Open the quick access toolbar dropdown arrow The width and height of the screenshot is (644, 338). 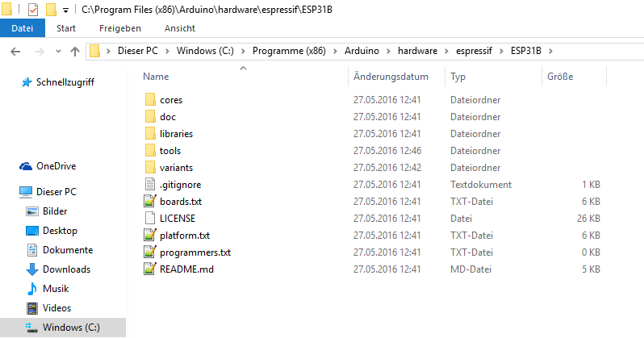tap(65, 10)
